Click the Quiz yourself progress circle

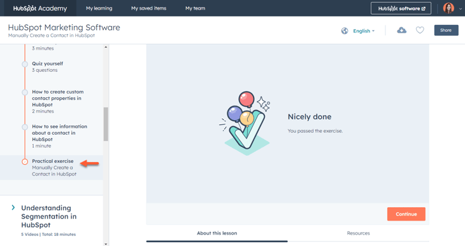25,64
